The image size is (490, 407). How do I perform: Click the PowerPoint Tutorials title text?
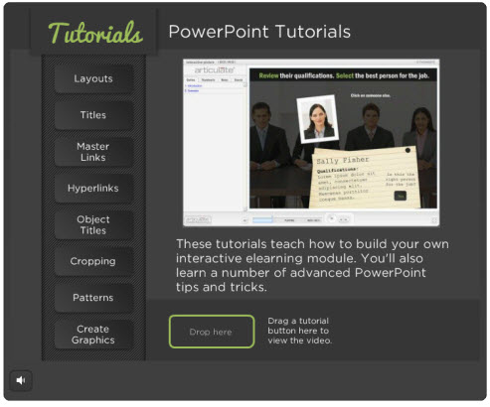click(x=259, y=32)
